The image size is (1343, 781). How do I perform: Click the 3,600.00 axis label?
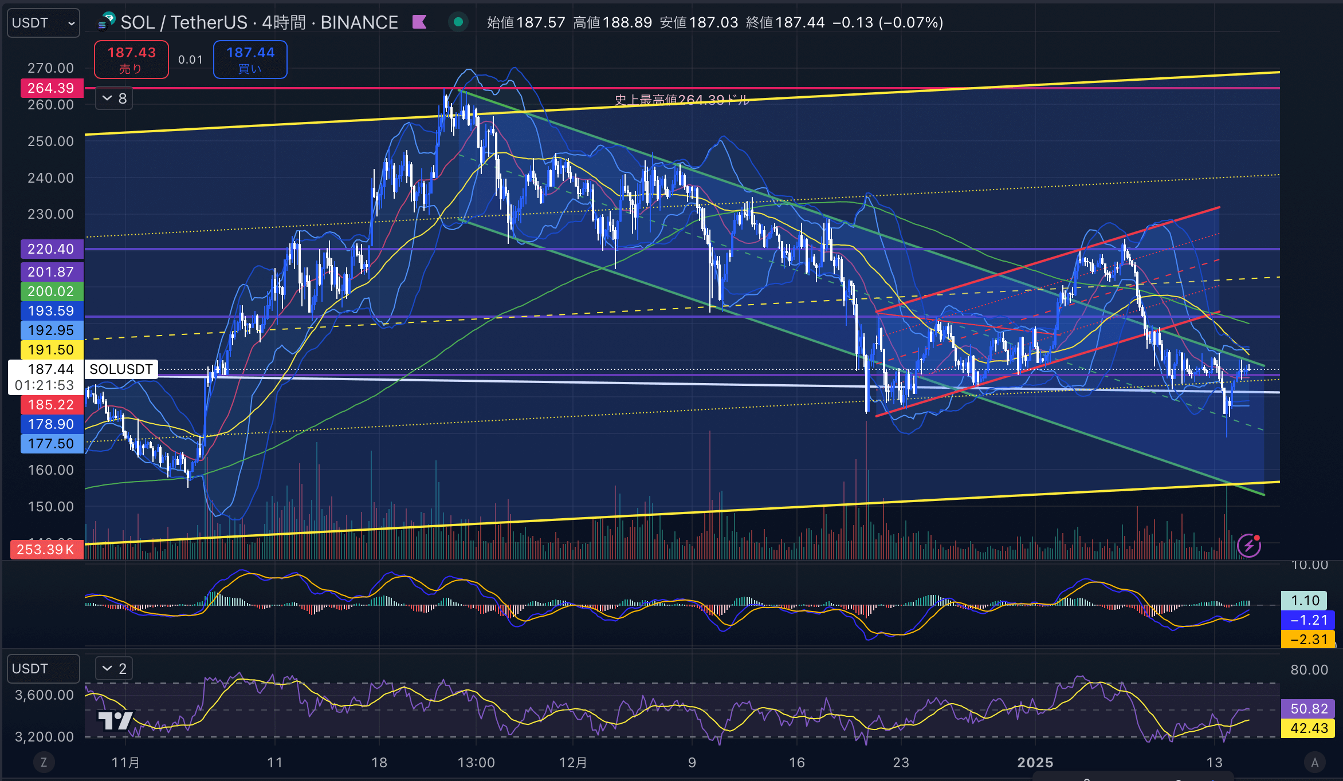coord(44,695)
